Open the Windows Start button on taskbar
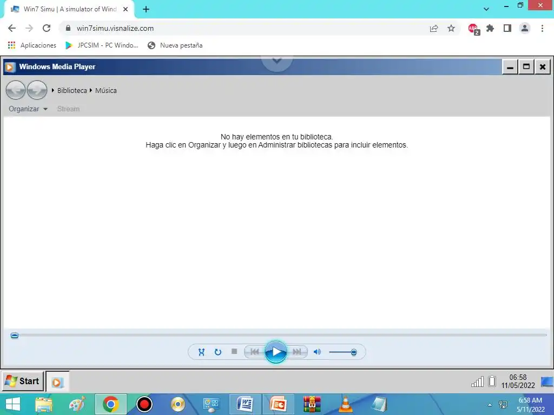 [x=13, y=404]
